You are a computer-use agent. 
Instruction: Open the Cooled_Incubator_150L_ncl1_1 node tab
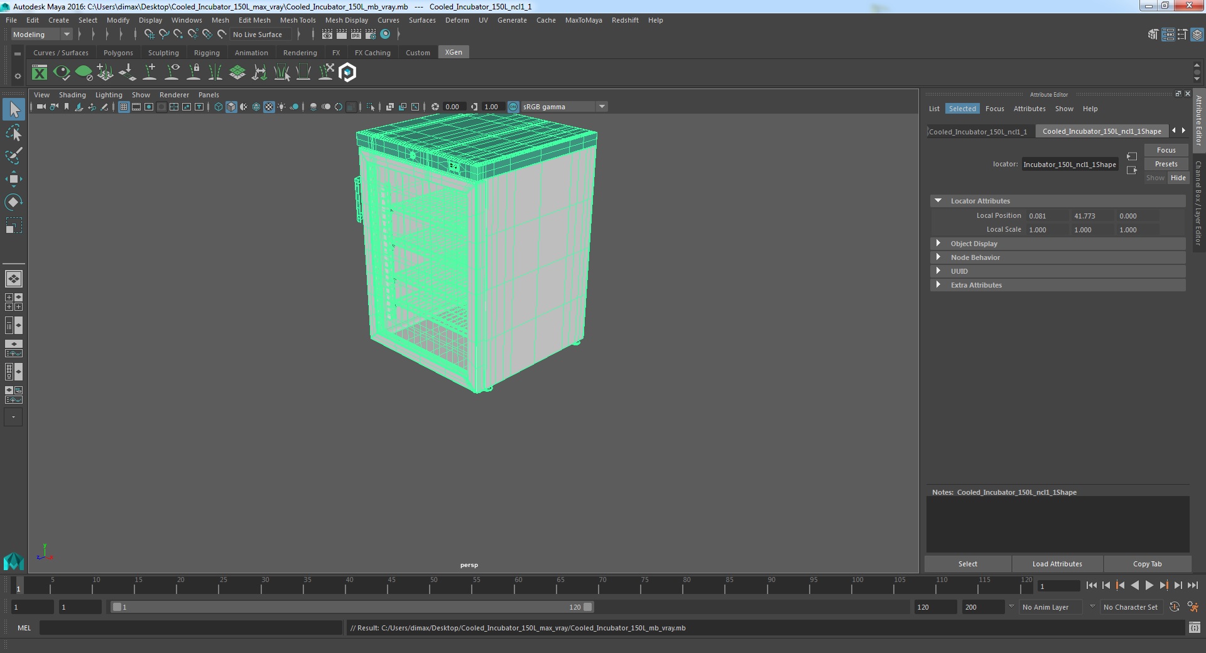(x=979, y=132)
